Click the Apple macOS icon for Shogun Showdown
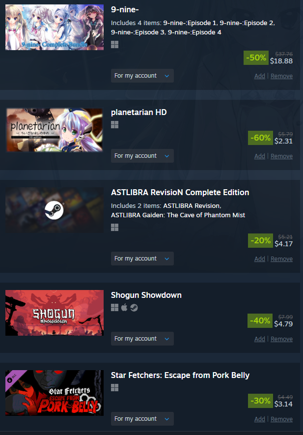 [x=124, y=307]
